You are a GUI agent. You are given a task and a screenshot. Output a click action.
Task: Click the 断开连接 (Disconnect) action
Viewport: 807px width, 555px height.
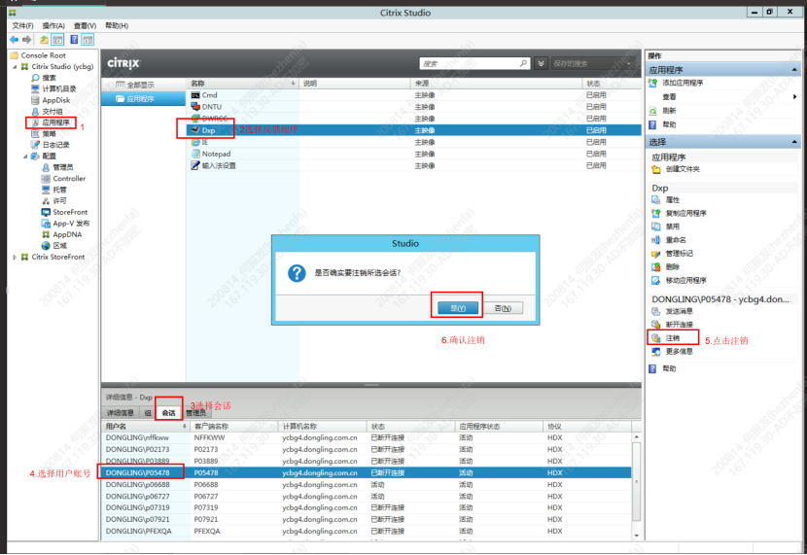click(x=679, y=324)
